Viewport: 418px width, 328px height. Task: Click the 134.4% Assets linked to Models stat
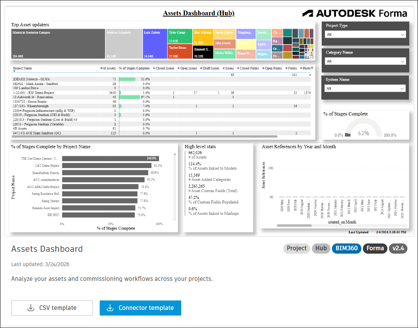click(213, 166)
